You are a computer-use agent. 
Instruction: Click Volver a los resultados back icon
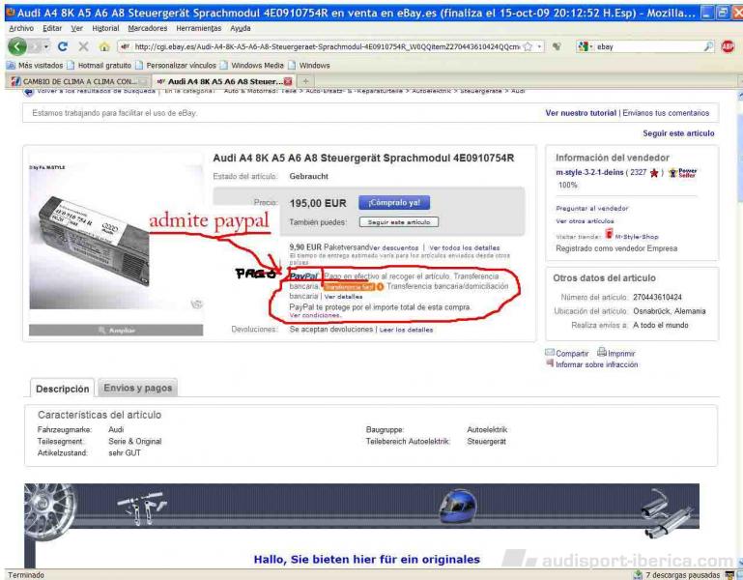point(28,92)
